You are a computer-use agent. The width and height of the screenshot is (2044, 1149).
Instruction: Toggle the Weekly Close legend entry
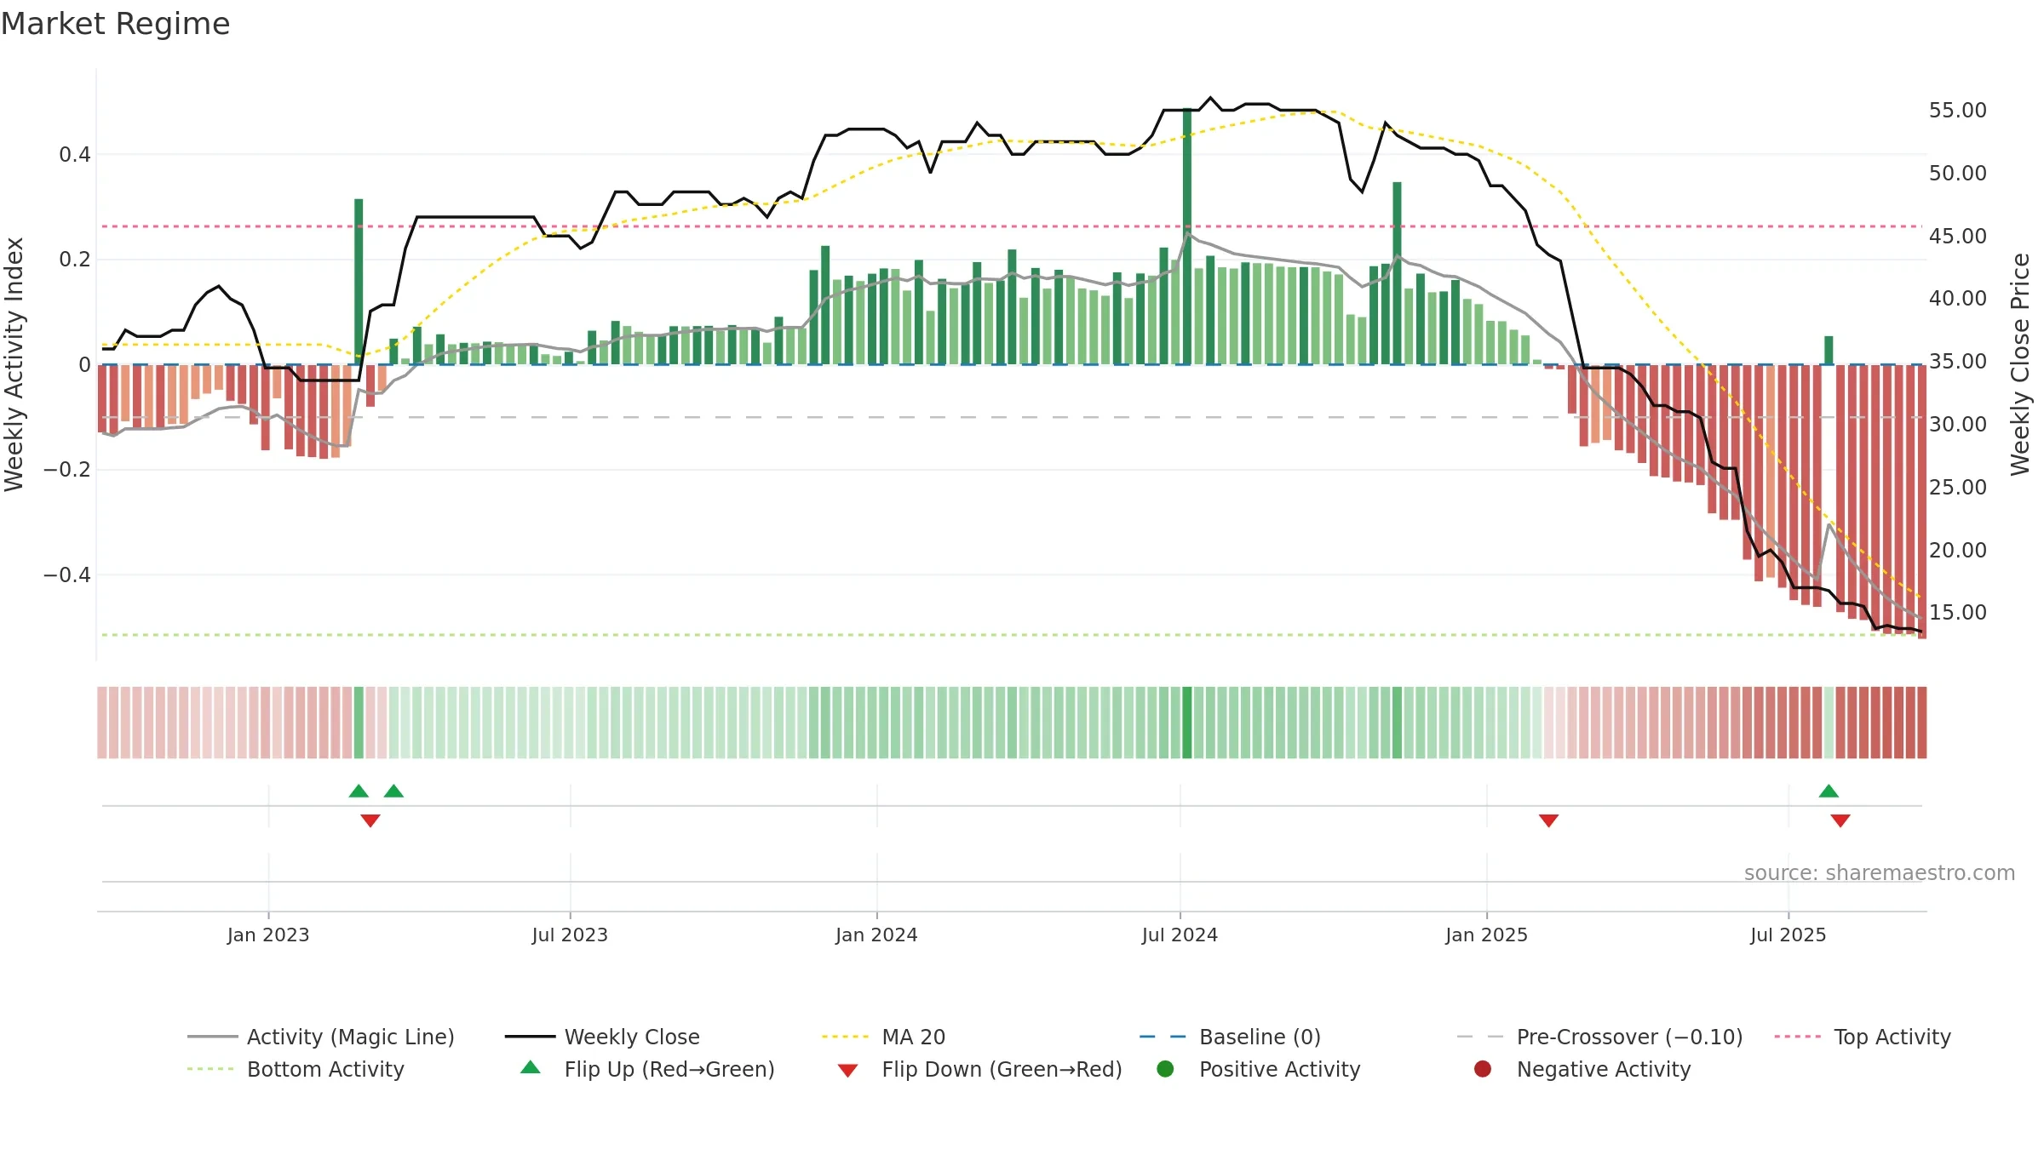602,1037
